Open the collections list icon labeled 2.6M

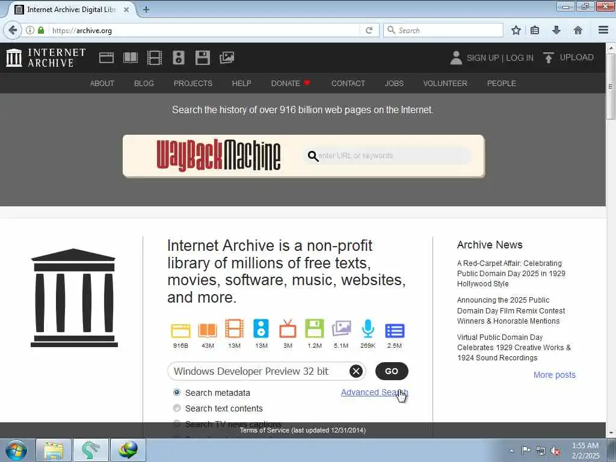[395, 330]
